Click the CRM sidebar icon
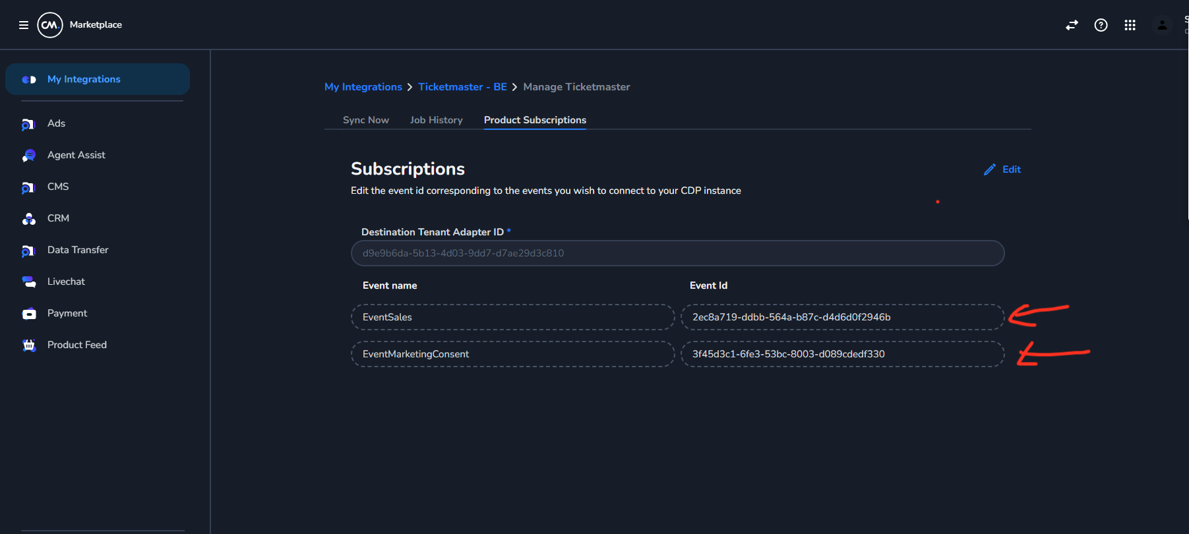1189x534 pixels. click(28, 219)
